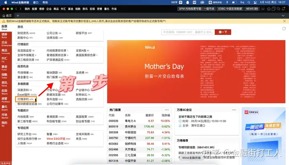Select the 外汇 FX sidebar section

[x=4, y=60]
